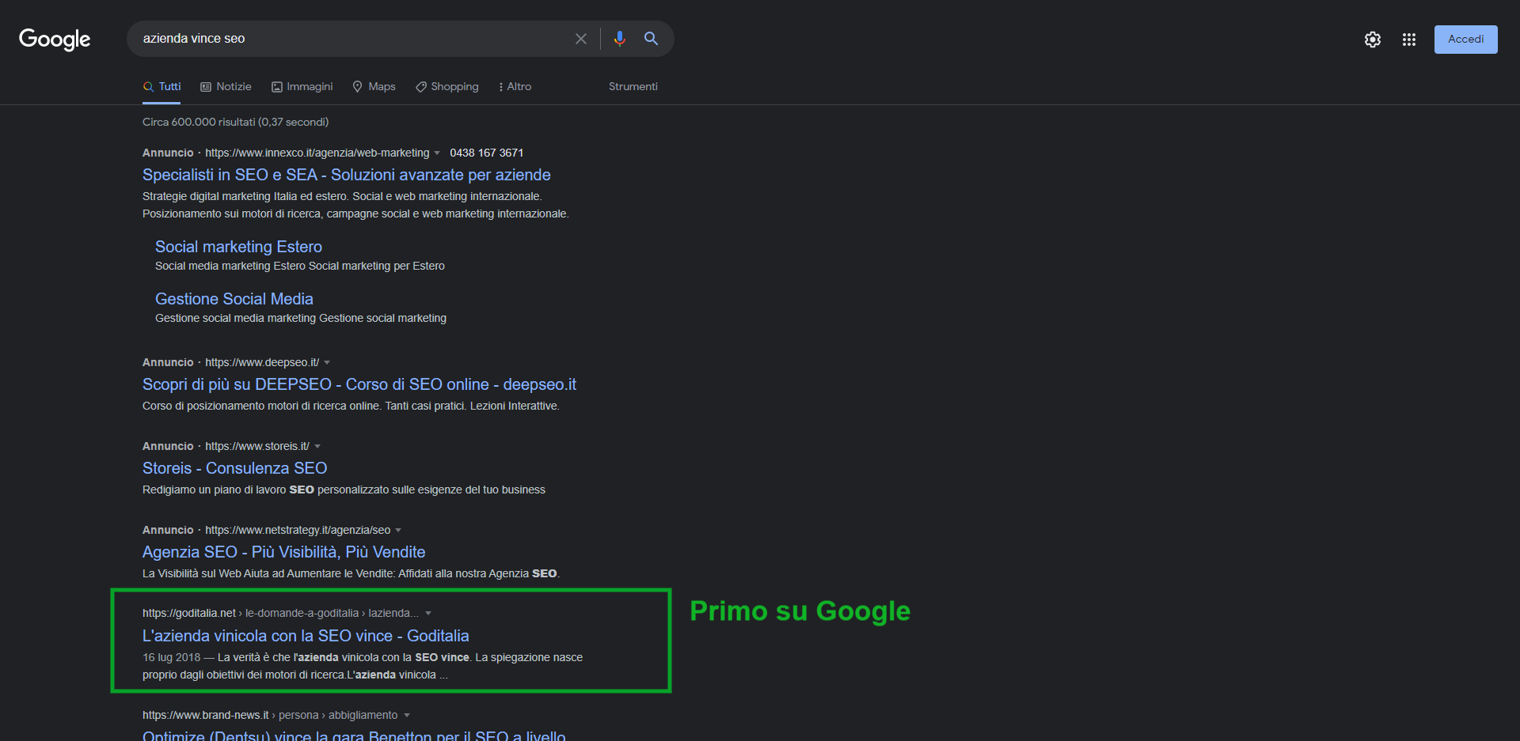Expand dropdown arrow beside deepseo.it URL

coord(327,363)
